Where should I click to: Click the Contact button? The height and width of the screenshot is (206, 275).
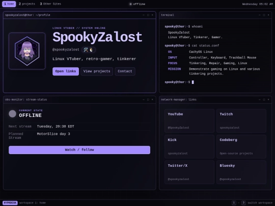pyautogui.click(x=125, y=71)
